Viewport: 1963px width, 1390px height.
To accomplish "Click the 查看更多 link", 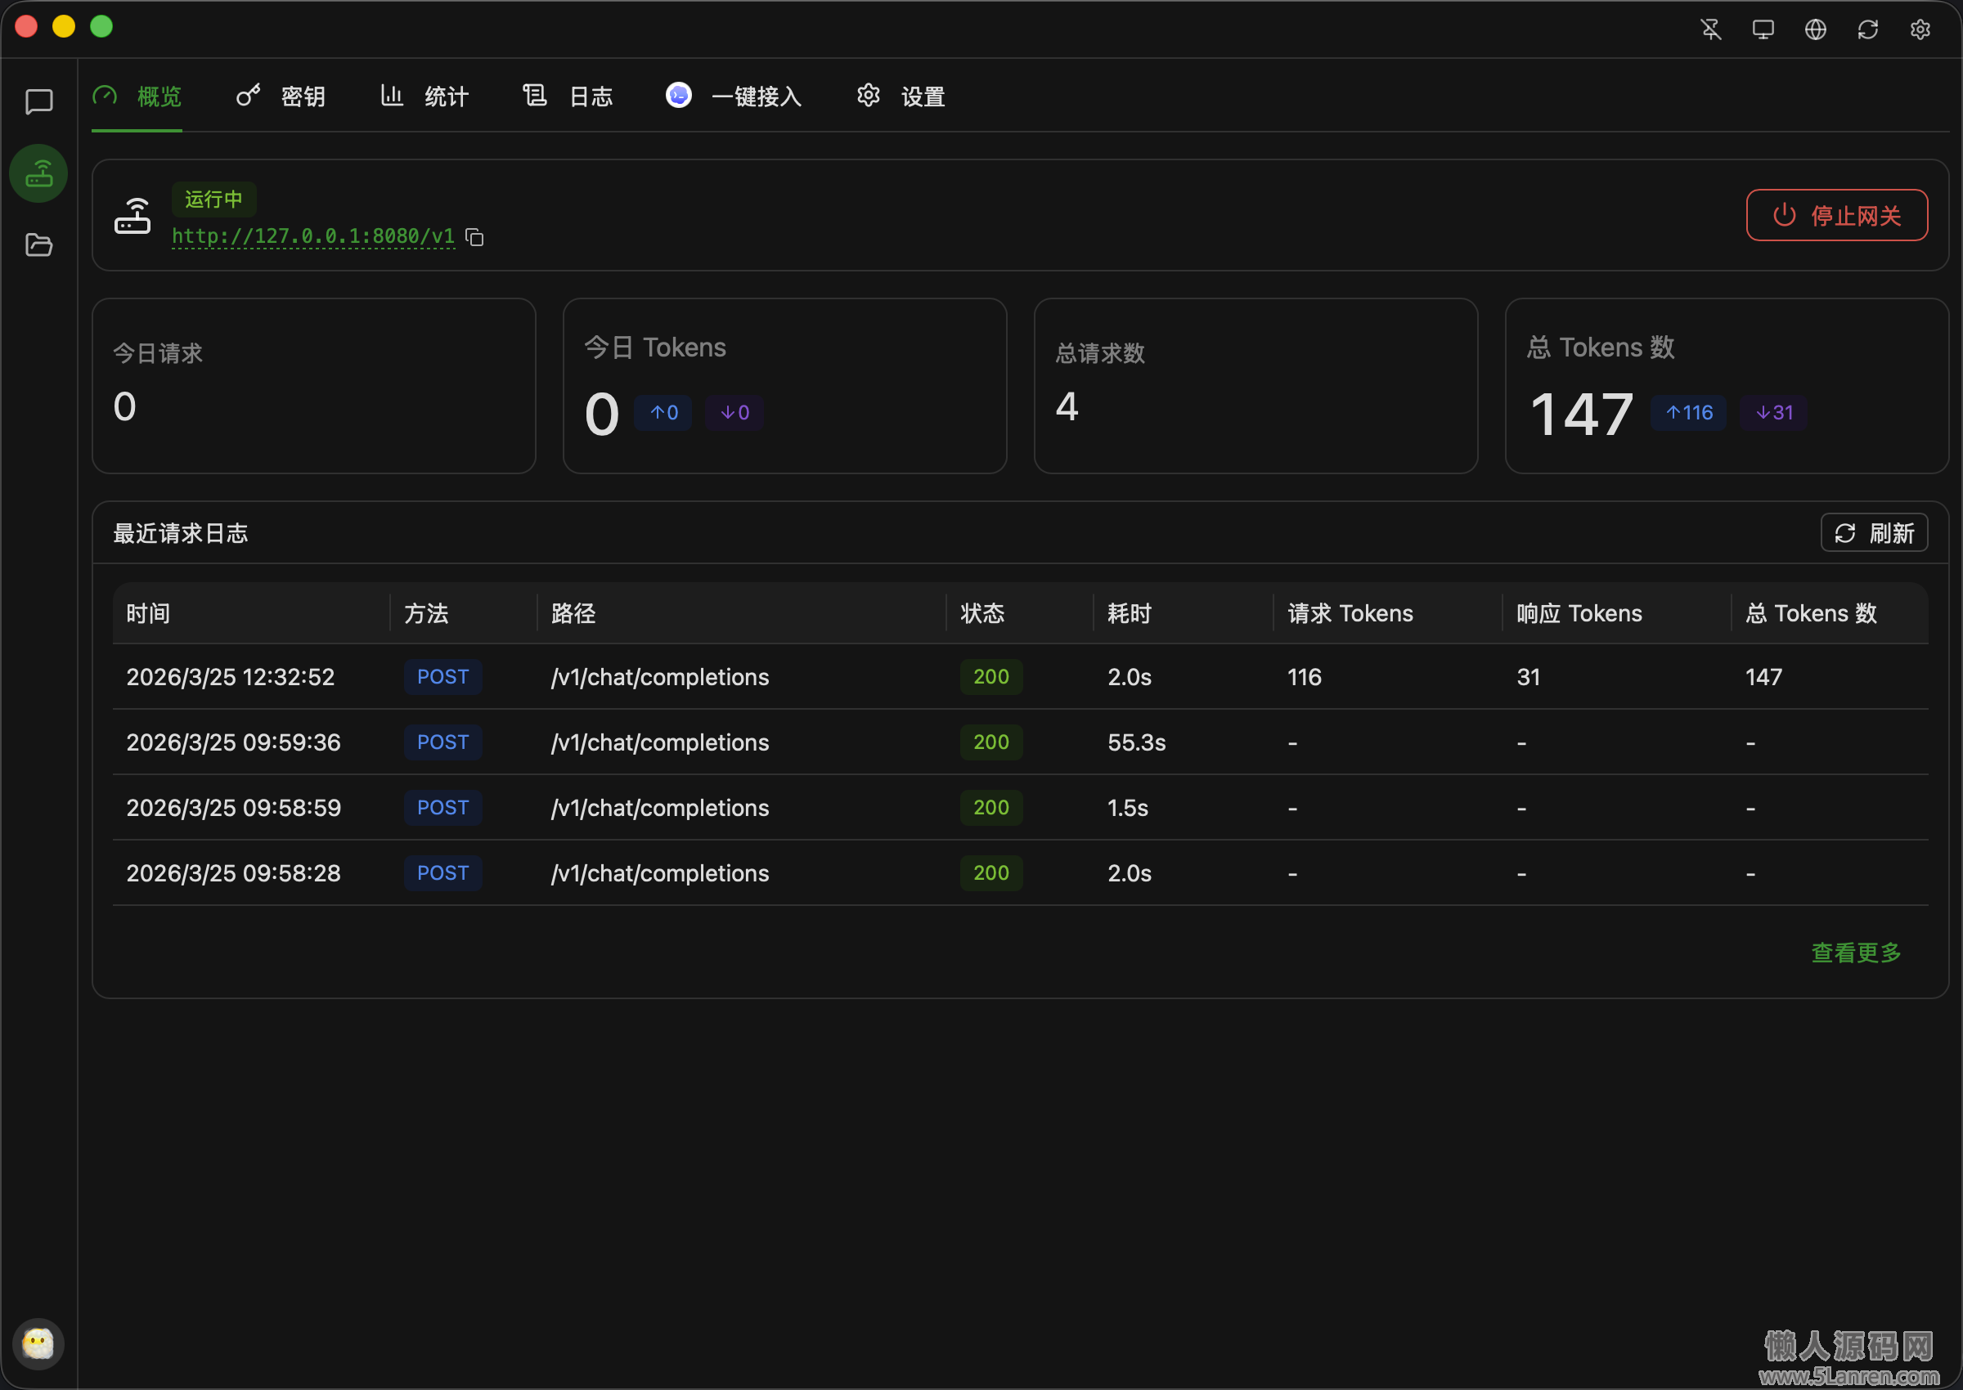I will tap(1855, 953).
